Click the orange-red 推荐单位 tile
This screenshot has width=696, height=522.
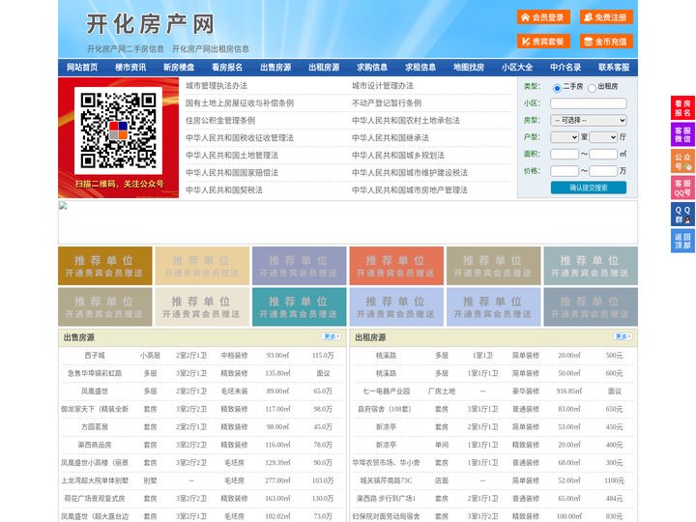point(396,266)
